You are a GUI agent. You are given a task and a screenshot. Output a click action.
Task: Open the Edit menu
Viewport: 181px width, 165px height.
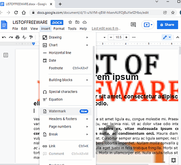tap(24, 29)
